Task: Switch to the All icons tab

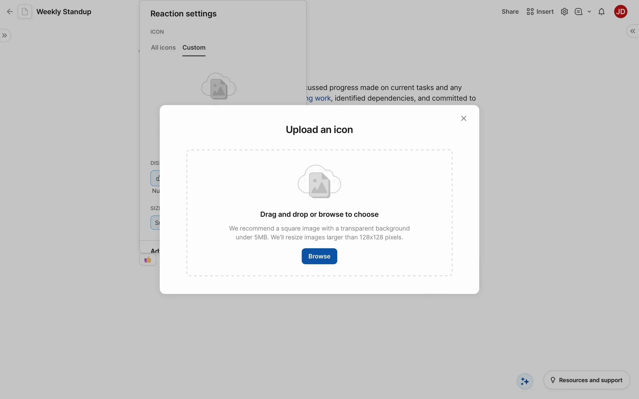Action: coord(163,48)
